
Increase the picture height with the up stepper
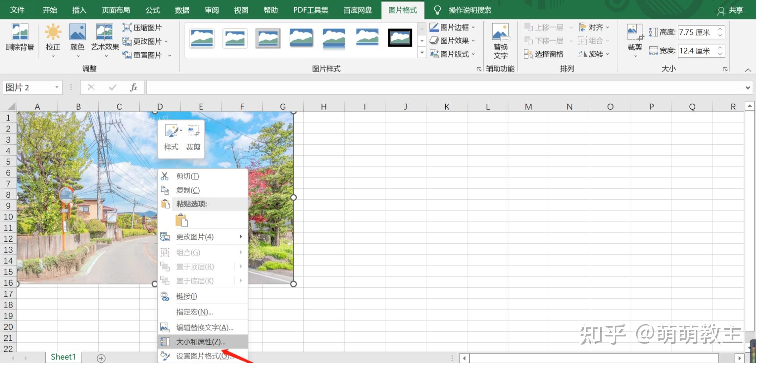(x=720, y=29)
